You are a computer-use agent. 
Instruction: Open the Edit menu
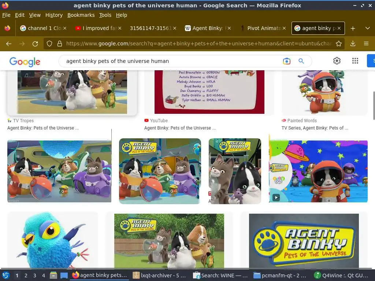(20, 15)
